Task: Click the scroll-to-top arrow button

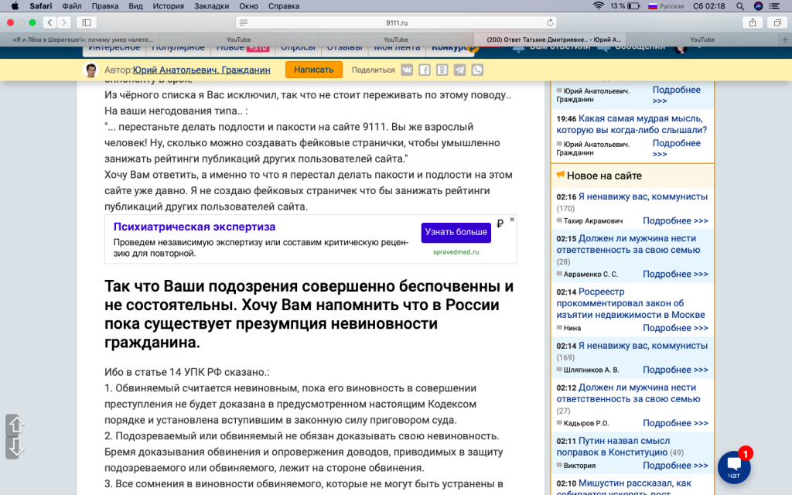Action: [16, 425]
